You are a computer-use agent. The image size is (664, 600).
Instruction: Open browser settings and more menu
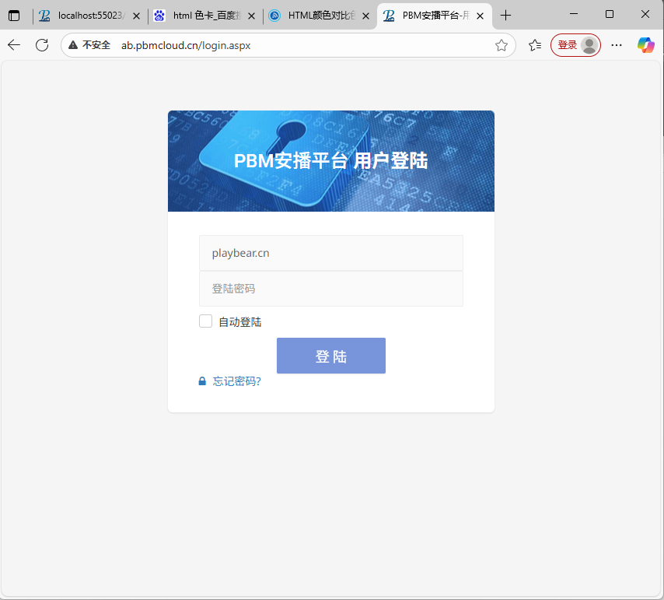tap(617, 45)
